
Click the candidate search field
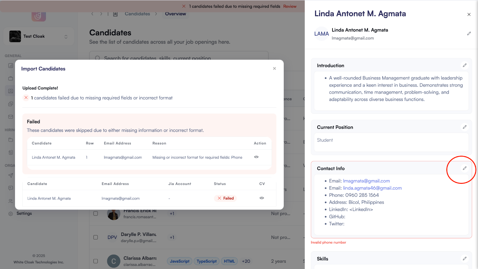(x=179, y=57)
